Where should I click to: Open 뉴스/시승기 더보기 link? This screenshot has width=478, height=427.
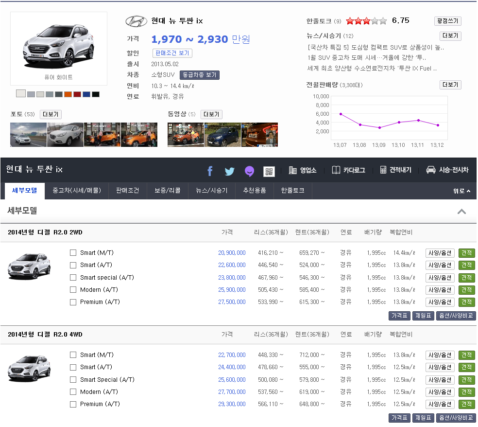(451, 36)
